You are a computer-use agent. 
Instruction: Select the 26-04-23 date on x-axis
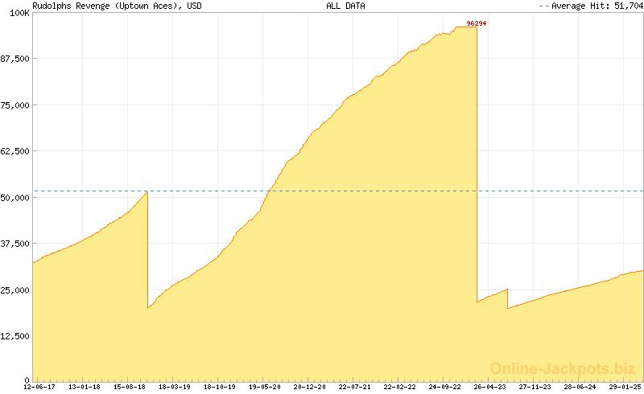pyautogui.click(x=489, y=387)
